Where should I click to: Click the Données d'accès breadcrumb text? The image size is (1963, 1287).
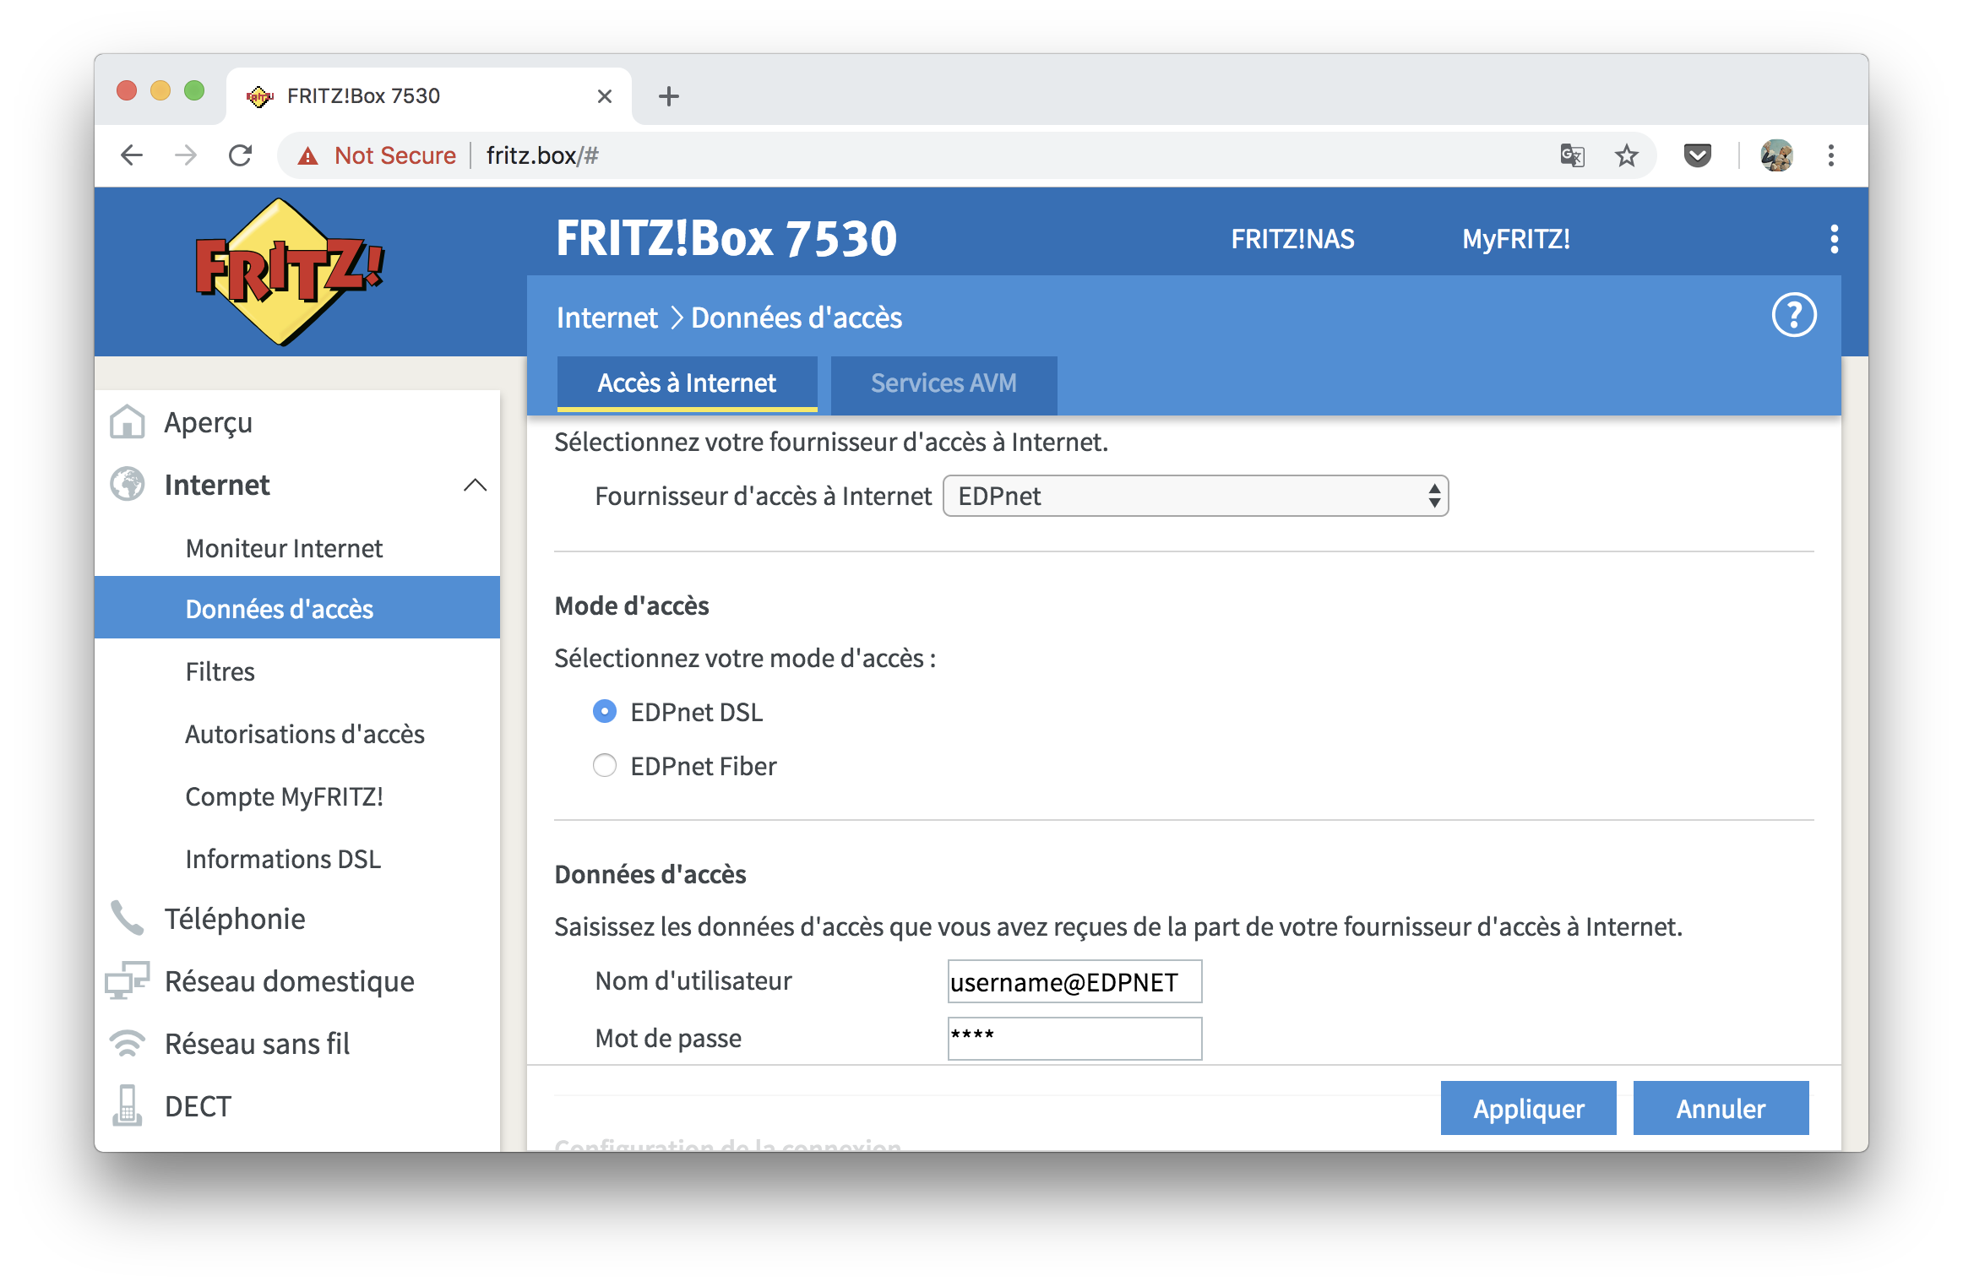(x=797, y=318)
